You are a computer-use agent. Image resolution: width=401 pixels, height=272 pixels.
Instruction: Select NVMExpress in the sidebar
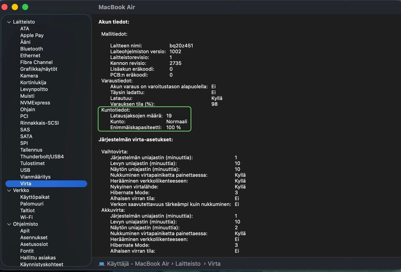35,103
